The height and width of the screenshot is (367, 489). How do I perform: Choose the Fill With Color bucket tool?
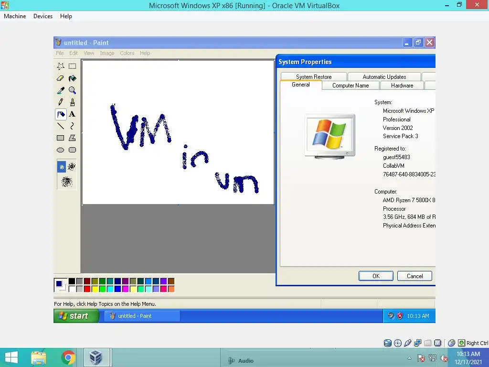pos(73,78)
